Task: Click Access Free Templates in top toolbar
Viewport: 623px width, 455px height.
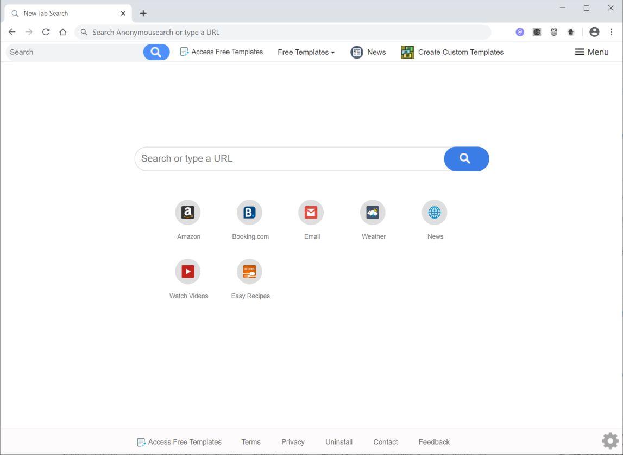Action: click(221, 52)
